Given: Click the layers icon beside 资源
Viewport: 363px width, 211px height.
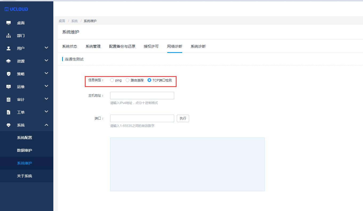Looking at the screenshot, I should pos(9,61).
